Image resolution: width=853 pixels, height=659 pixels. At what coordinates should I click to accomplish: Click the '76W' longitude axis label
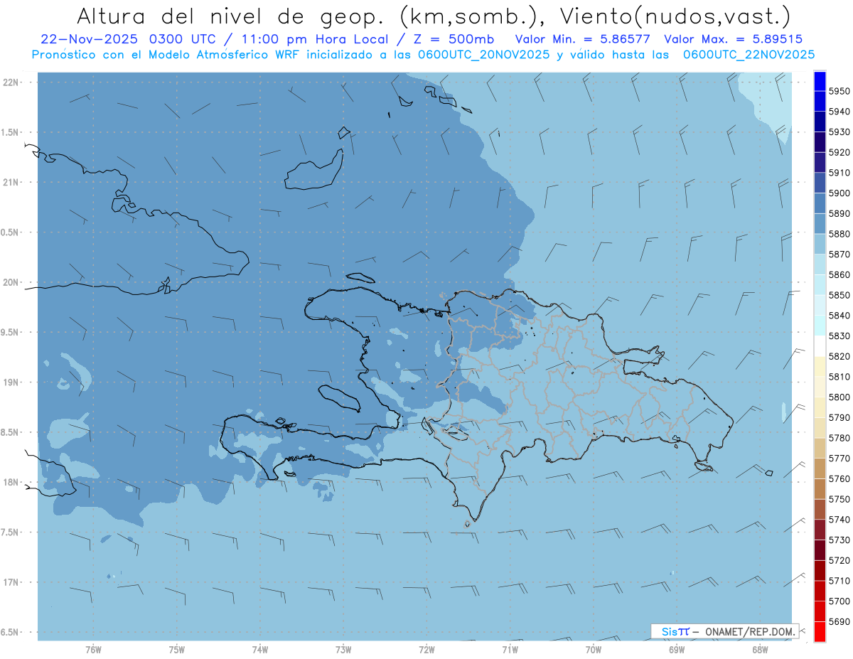(93, 649)
